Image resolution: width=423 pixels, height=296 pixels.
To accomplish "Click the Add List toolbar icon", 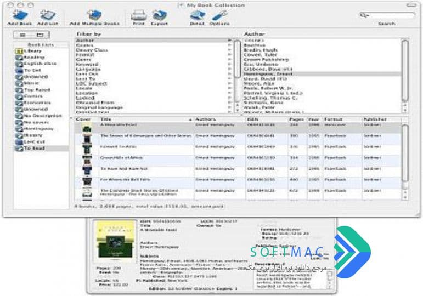I will click(x=48, y=15).
